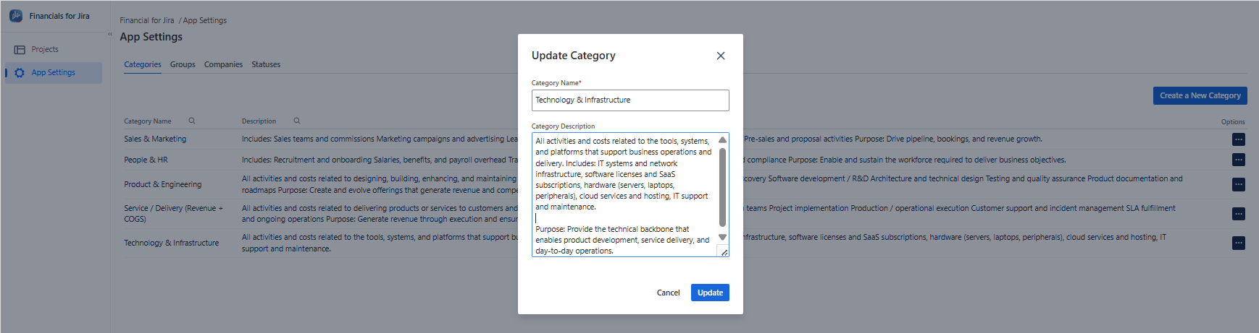Viewport: 1259px width, 333px height.
Task: Click the Category Name column header
Action: pos(148,121)
